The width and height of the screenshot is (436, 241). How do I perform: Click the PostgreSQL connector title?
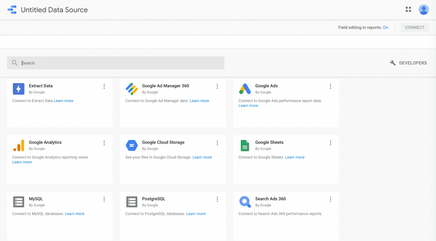click(154, 199)
